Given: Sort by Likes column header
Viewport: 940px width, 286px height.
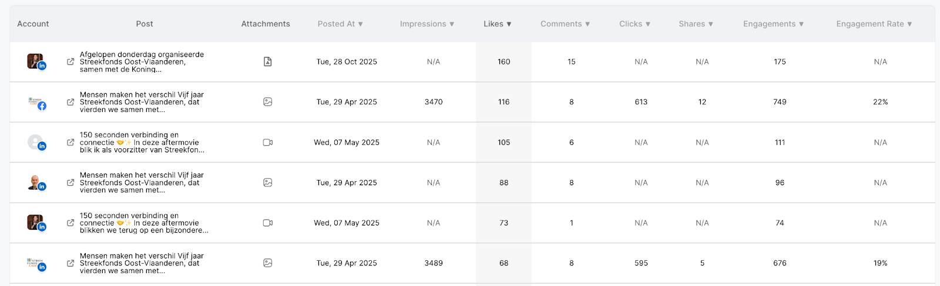Looking at the screenshot, I should pos(497,24).
